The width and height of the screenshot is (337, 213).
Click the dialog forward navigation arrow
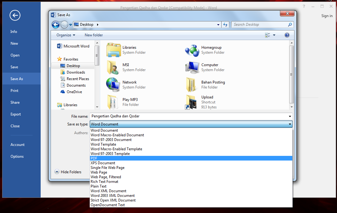pos(64,25)
